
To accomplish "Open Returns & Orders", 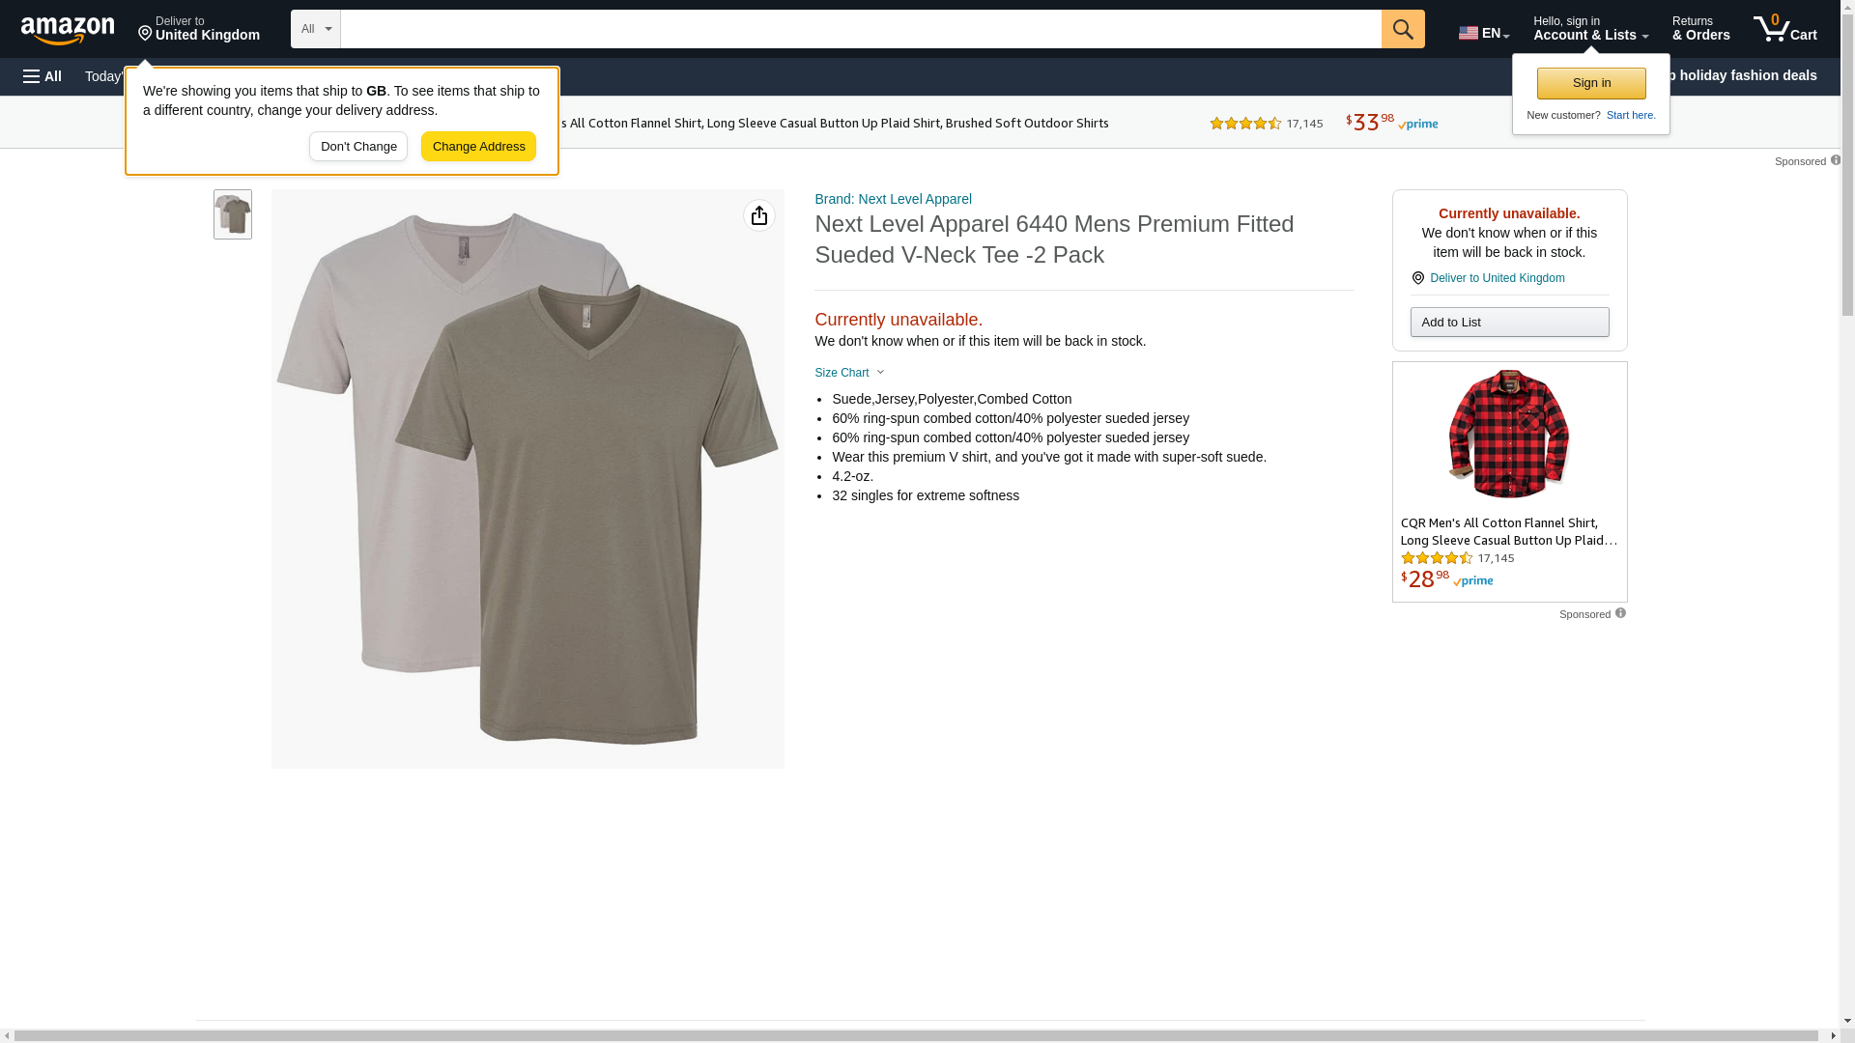I will click(x=1700, y=29).
